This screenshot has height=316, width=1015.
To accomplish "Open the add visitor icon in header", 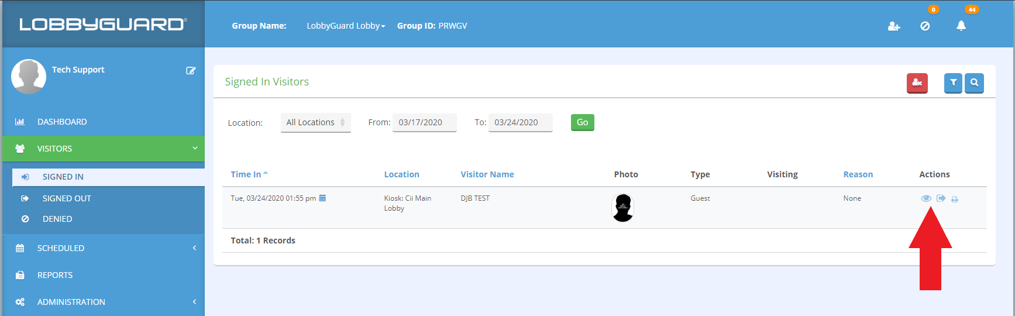I will pyautogui.click(x=894, y=26).
